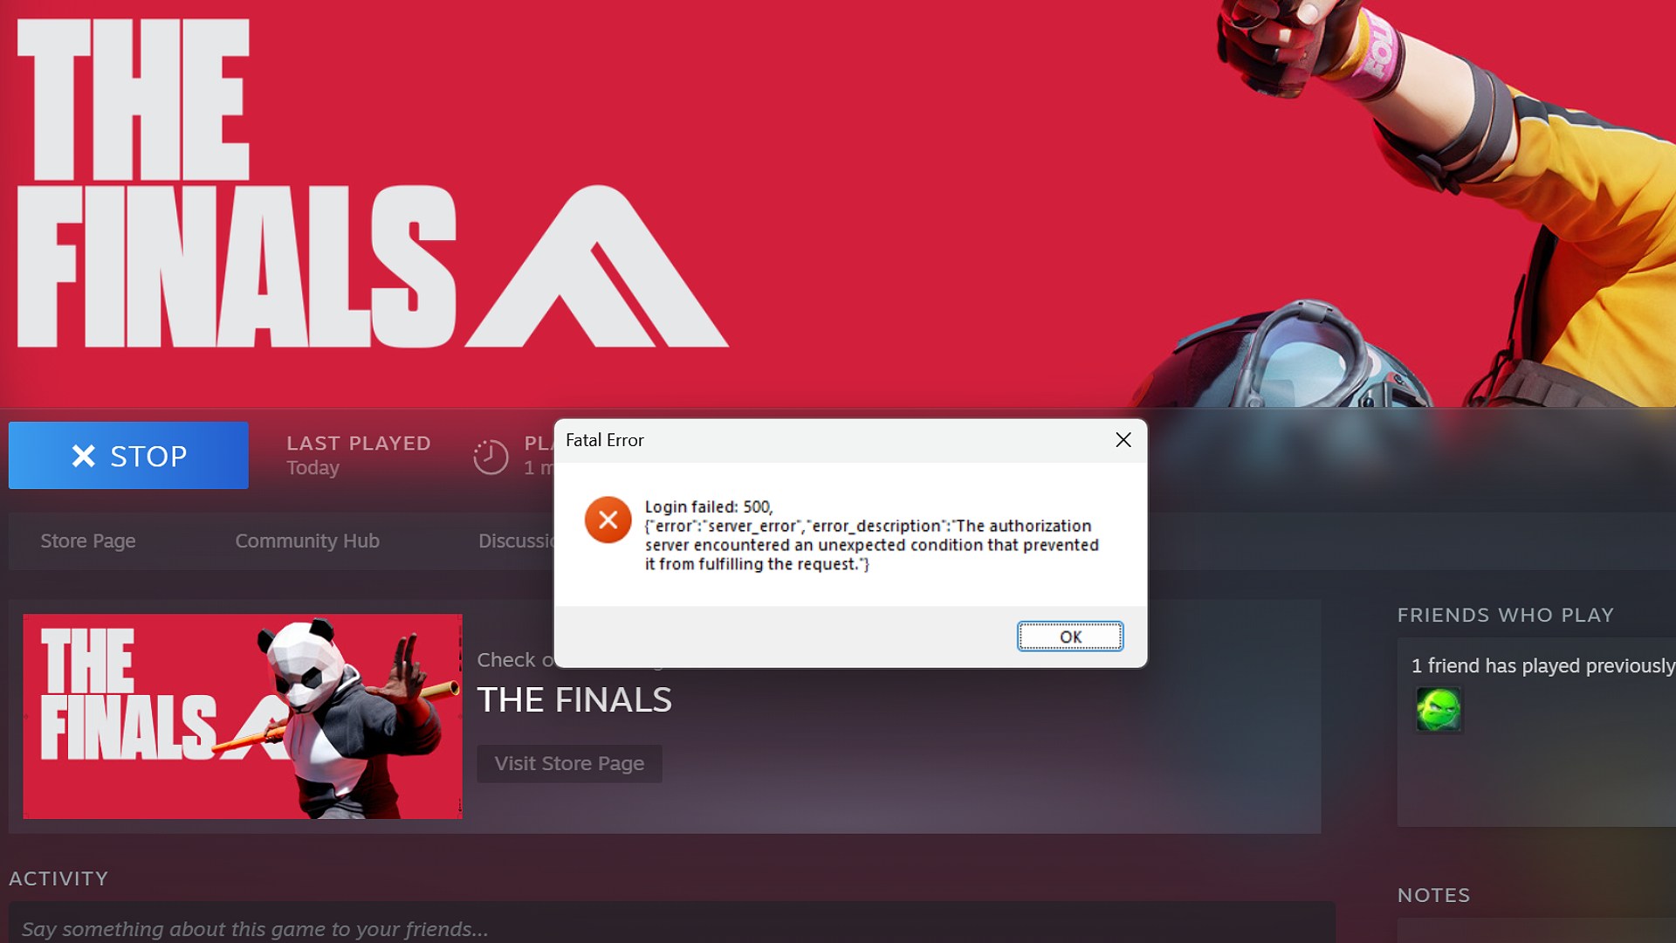Click Visit Store Page button
1676x943 pixels.
point(568,762)
